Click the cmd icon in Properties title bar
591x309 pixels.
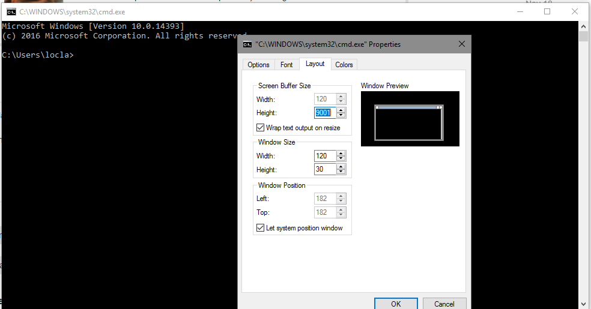[x=247, y=44]
